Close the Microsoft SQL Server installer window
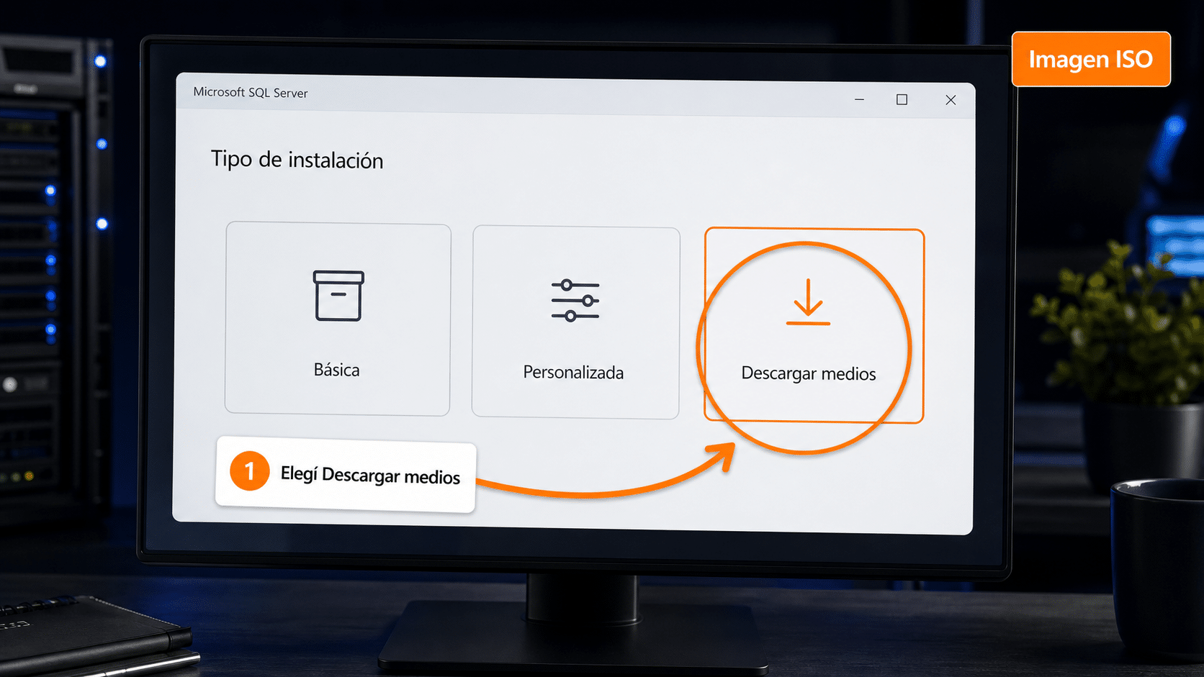The image size is (1204, 677). 951,100
